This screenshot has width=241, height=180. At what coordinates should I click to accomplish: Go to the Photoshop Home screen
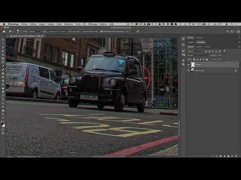tap(4, 31)
